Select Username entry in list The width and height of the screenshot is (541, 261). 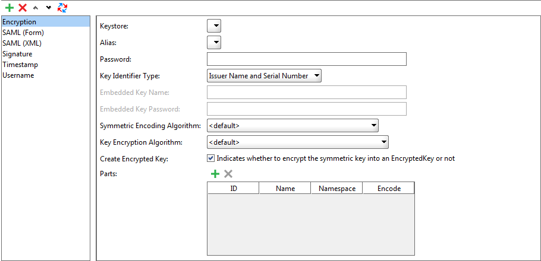pos(46,75)
